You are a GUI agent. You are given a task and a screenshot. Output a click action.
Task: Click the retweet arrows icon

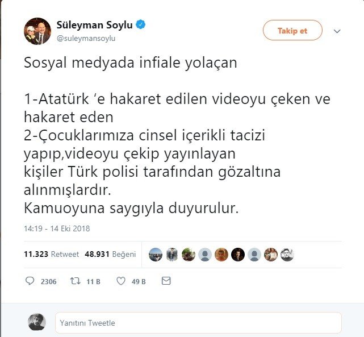click(75, 281)
